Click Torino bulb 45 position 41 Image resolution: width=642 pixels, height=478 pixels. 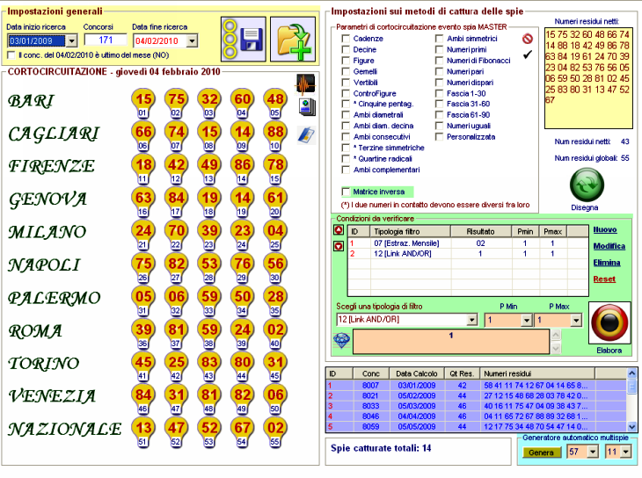143,366
